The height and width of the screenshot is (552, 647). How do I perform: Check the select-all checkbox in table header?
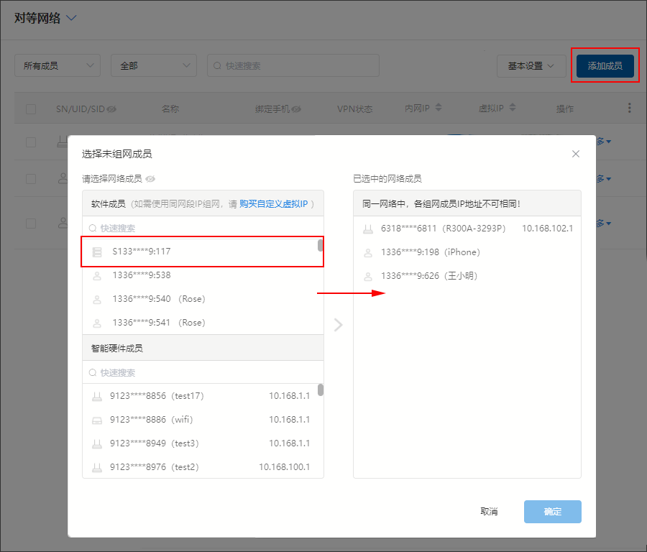tap(31, 109)
